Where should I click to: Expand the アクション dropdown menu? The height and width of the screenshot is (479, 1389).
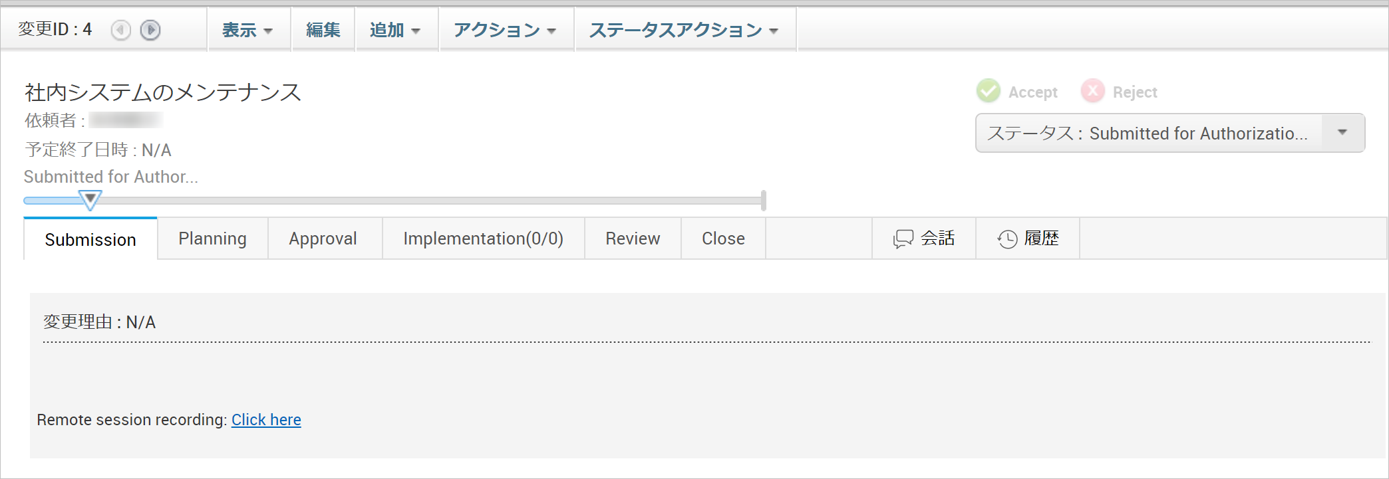tap(505, 30)
